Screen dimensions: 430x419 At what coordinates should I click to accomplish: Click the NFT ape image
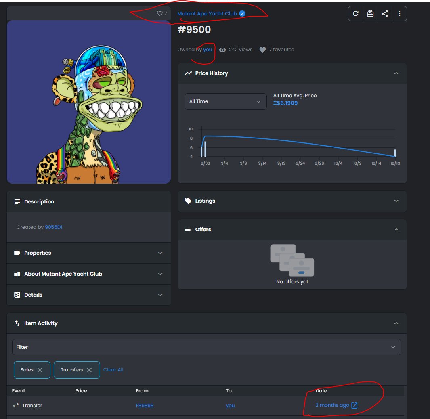(x=89, y=102)
